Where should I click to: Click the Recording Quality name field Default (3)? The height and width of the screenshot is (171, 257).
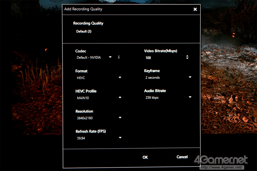coord(84,31)
